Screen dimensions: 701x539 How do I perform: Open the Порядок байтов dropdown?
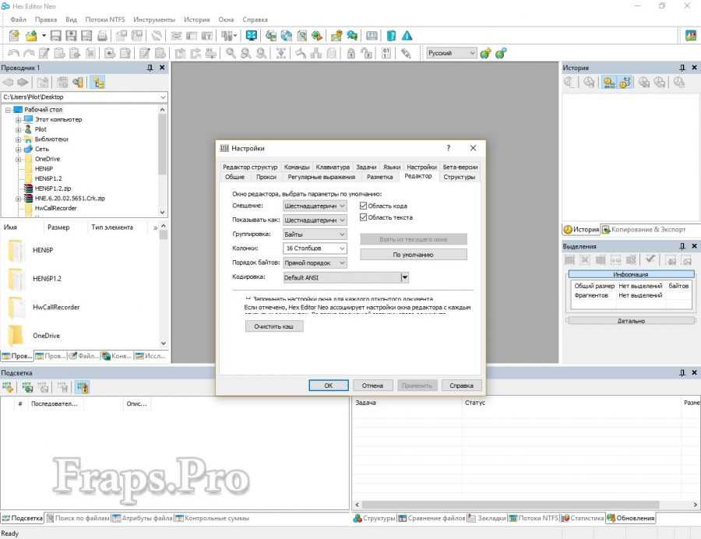tap(315, 262)
